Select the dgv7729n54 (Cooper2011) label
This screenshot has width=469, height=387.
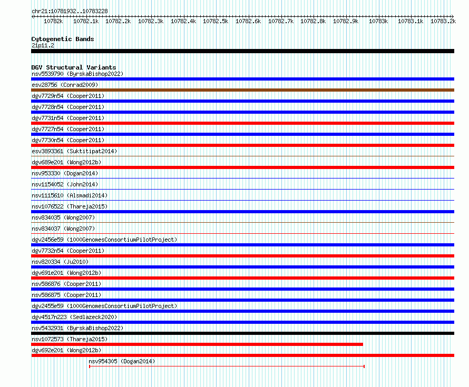click(68, 96)
